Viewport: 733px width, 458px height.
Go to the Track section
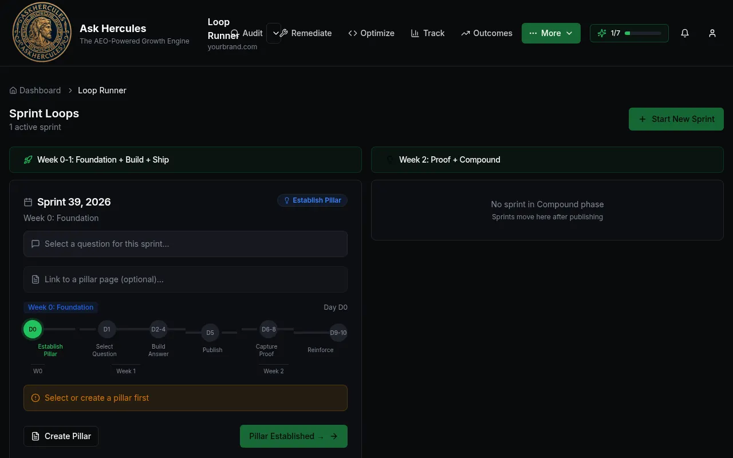(428, 33)
